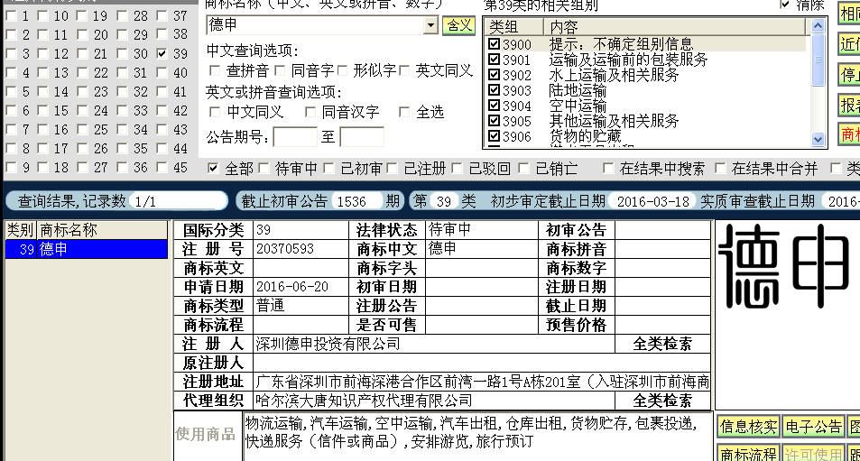This screenshot has width=860, height=461.
Task: Enable 同音字 option
Action: pos(280,70)
